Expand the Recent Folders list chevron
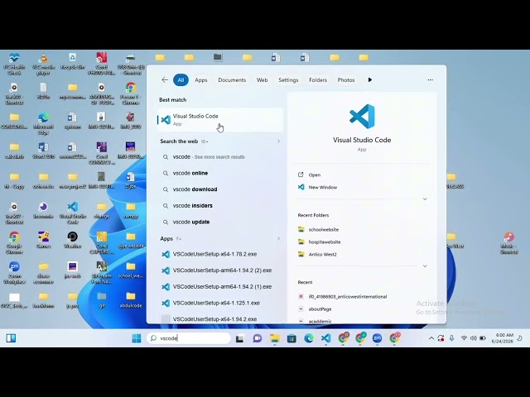The width and height of the screenshot is (530, 397). tap(425, 266)
